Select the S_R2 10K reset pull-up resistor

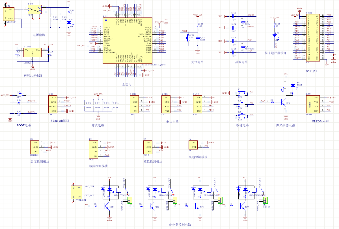(x=198, y=25)
